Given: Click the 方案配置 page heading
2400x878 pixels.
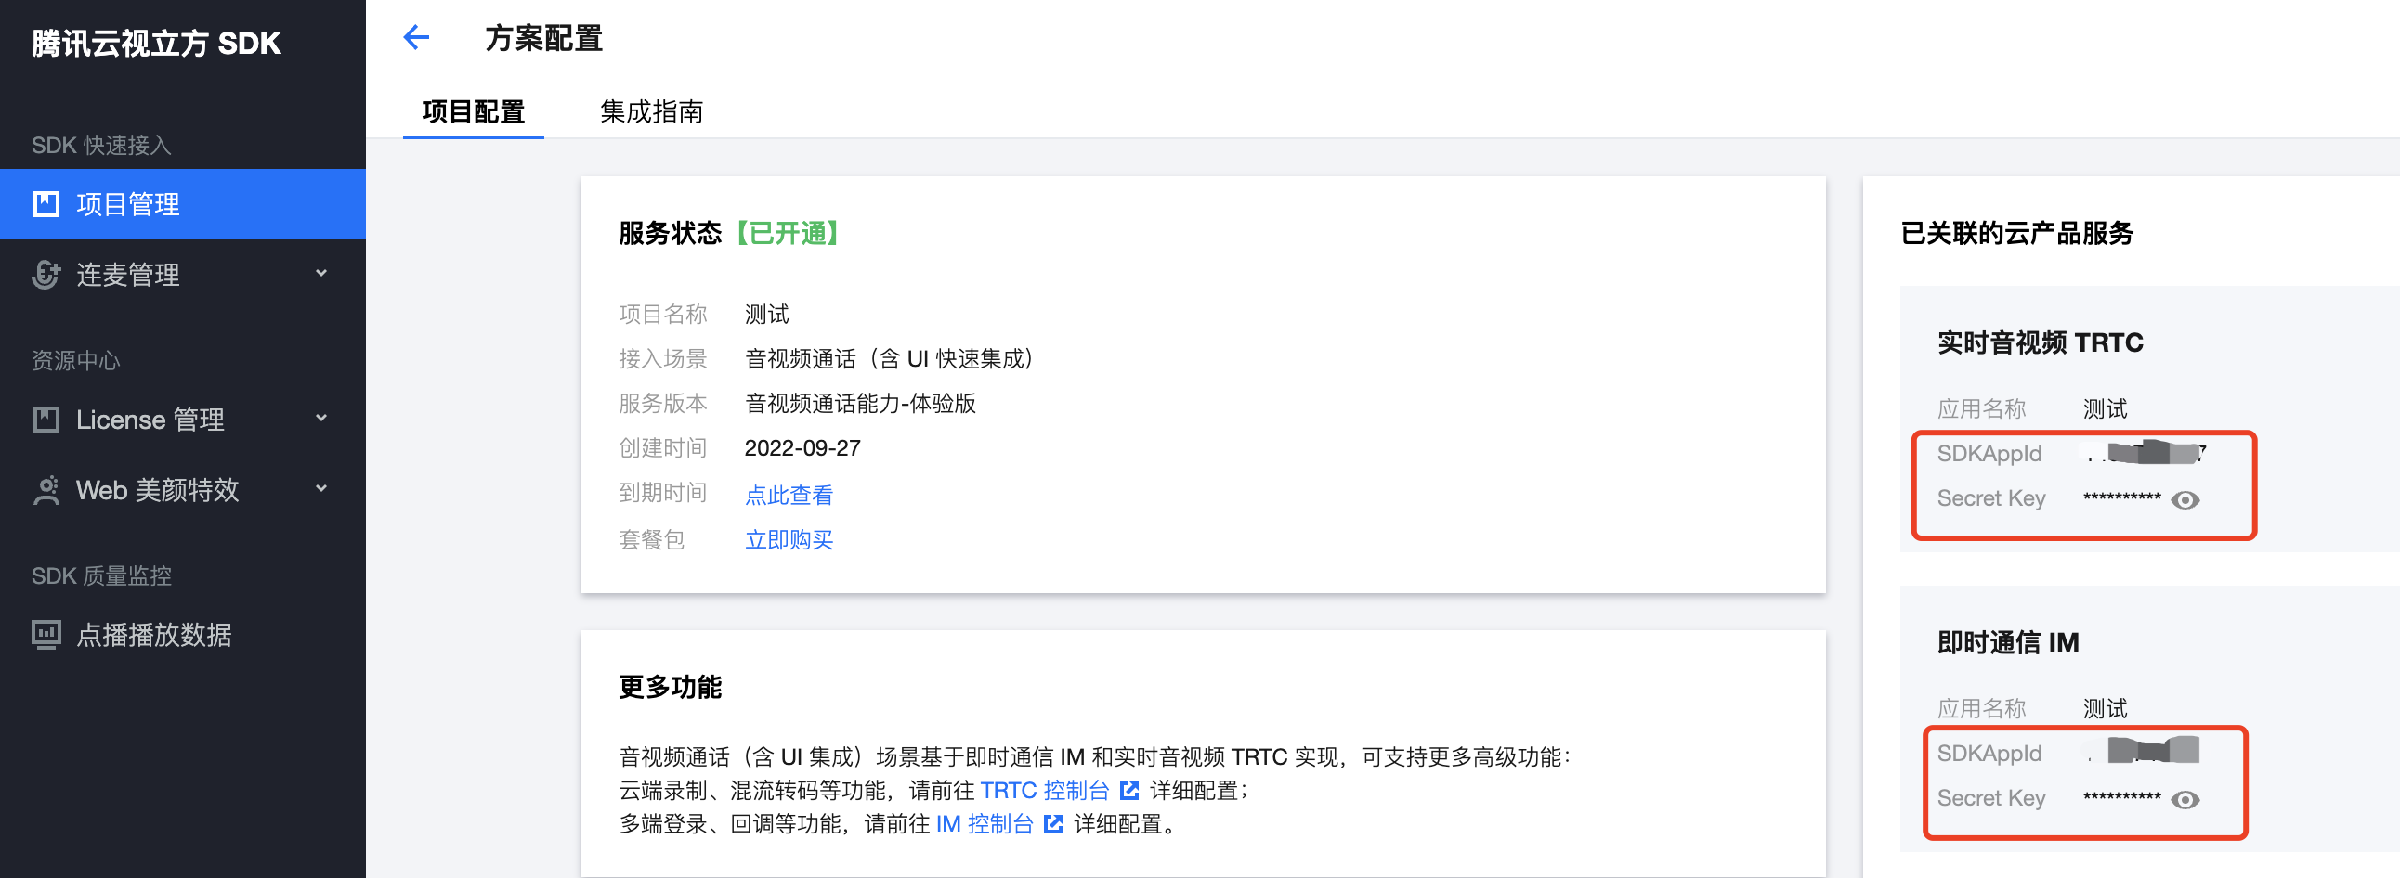Looking at the screenshot, I should point(543,38).
